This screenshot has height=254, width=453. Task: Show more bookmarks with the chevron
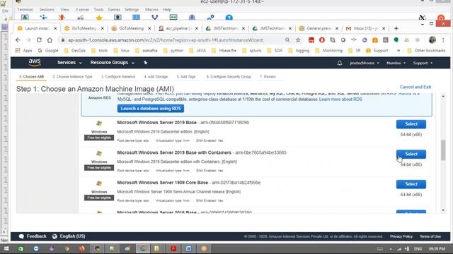pos(398,50)
